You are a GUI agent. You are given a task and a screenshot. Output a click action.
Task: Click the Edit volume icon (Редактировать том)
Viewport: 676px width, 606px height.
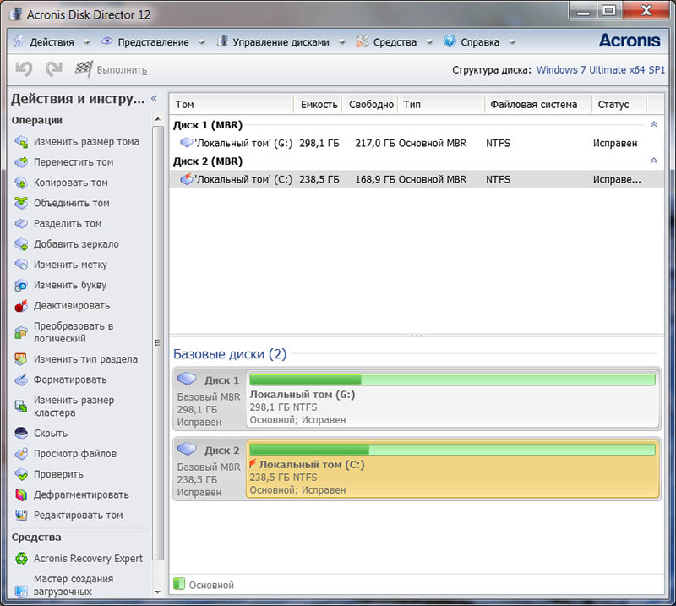pos(21,515)
